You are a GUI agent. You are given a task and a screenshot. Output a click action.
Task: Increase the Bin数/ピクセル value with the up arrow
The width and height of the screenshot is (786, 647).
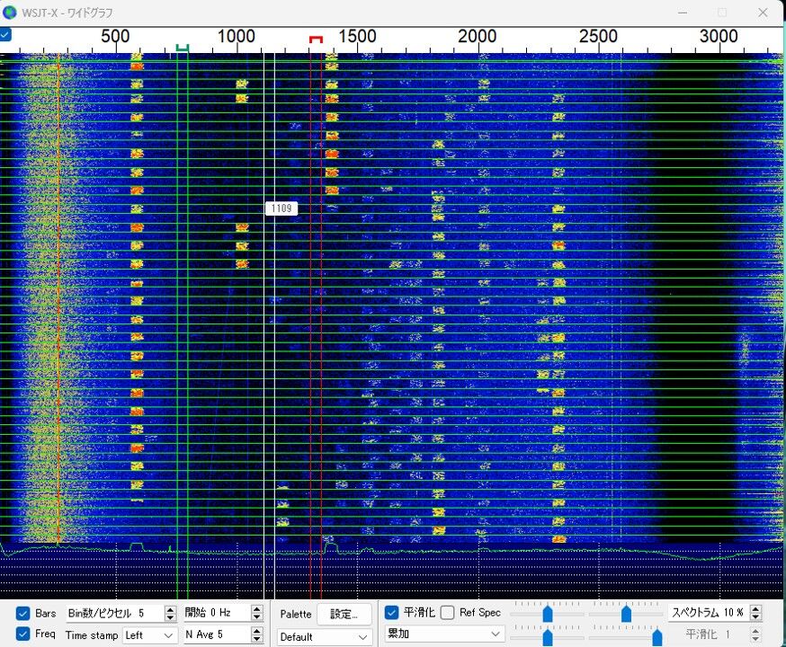point(171,609)
